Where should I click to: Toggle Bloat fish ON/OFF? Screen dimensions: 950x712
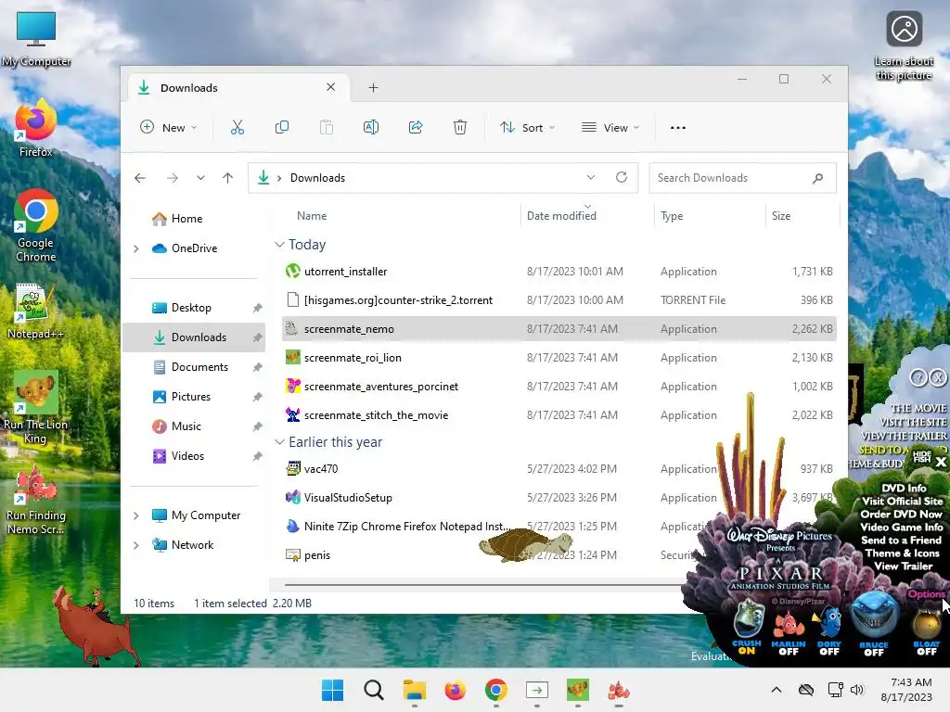(x=927, y=632)
